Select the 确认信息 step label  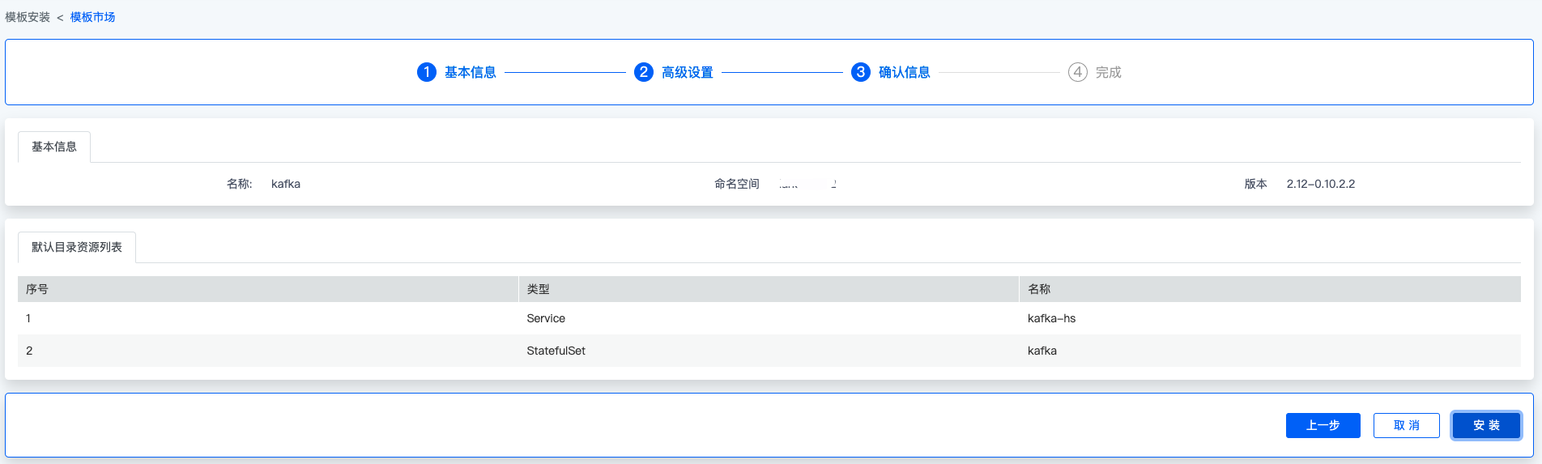(x=904, y=72)
